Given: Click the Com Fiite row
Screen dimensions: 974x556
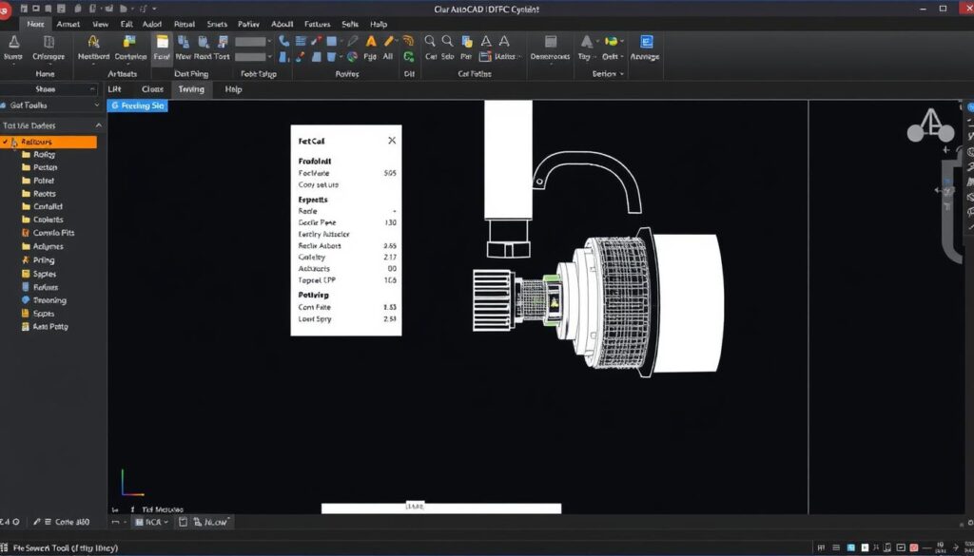Looking at the screenshot, I should 347,307.
